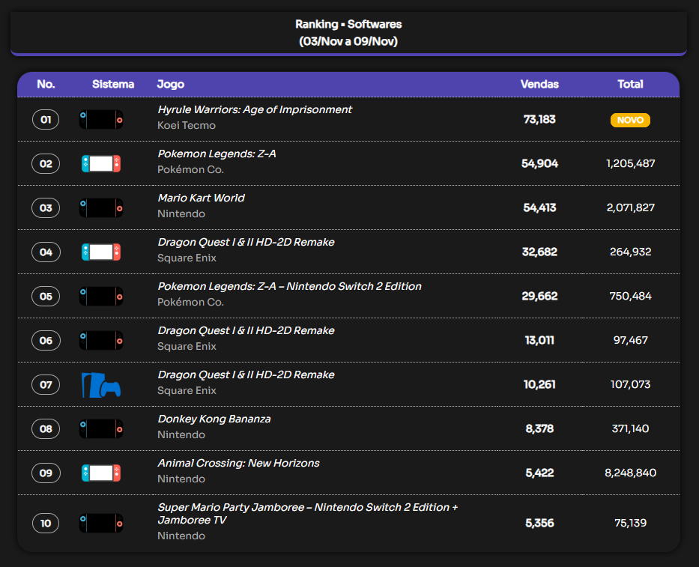
Task: Select the Mario Kart World title
Action: [x=201, y=198]
